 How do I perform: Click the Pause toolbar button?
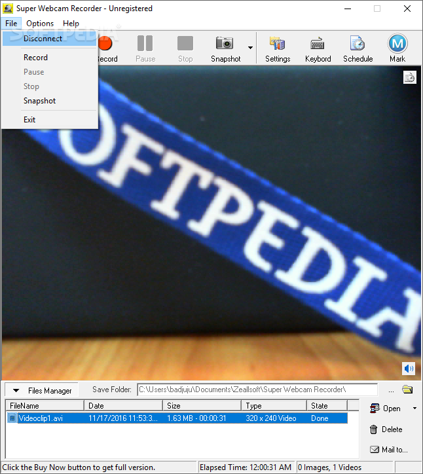(145, 48)
